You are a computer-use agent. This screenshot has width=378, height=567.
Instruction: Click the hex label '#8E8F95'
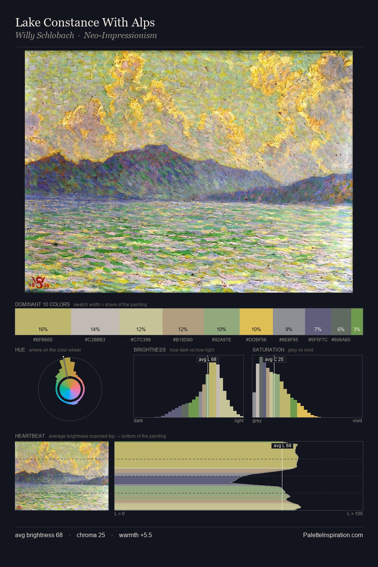coord(289,340)
